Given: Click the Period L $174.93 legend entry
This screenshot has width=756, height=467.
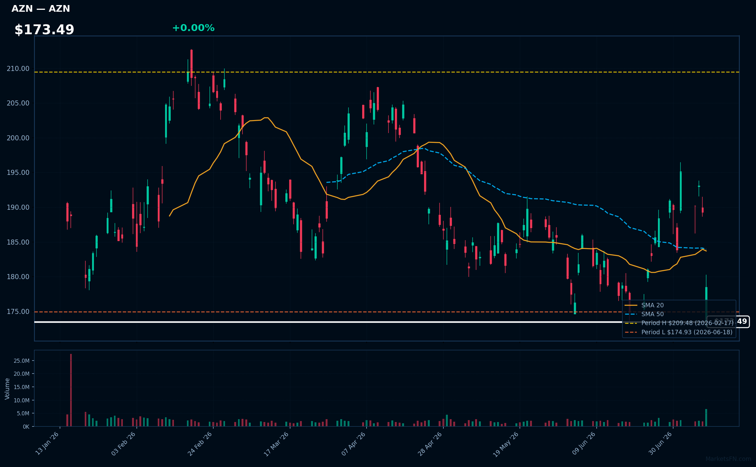Looking at the screenshot, I should coord(679,332).
